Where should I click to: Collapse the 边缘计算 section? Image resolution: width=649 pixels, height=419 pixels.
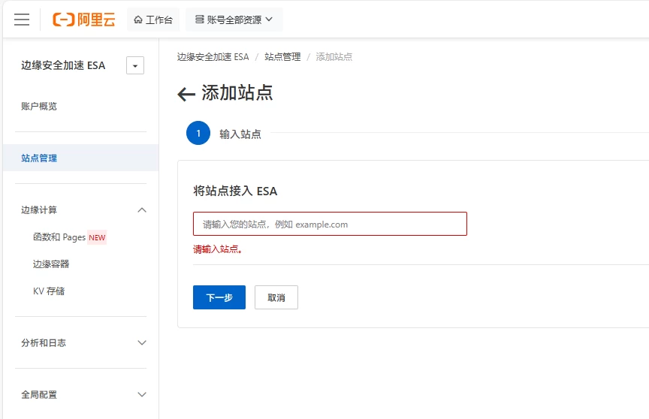(142, 210)
